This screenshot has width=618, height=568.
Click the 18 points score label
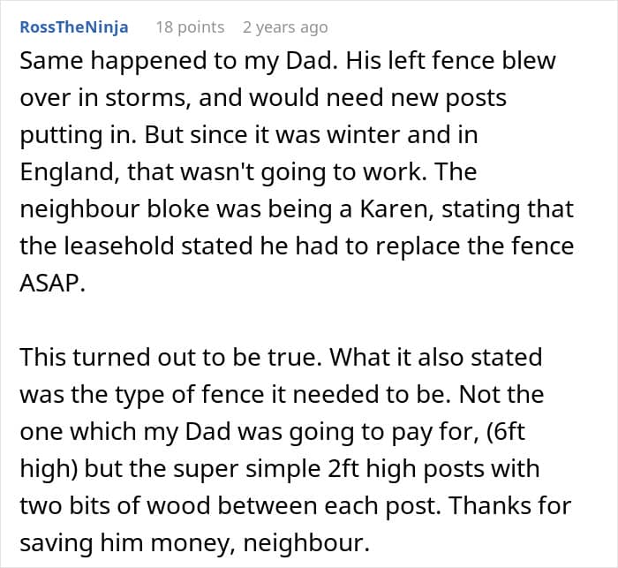190,27
